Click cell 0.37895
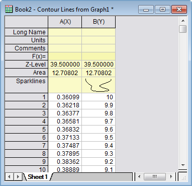The width and height of the screenshot is (192, 186). 65,154
